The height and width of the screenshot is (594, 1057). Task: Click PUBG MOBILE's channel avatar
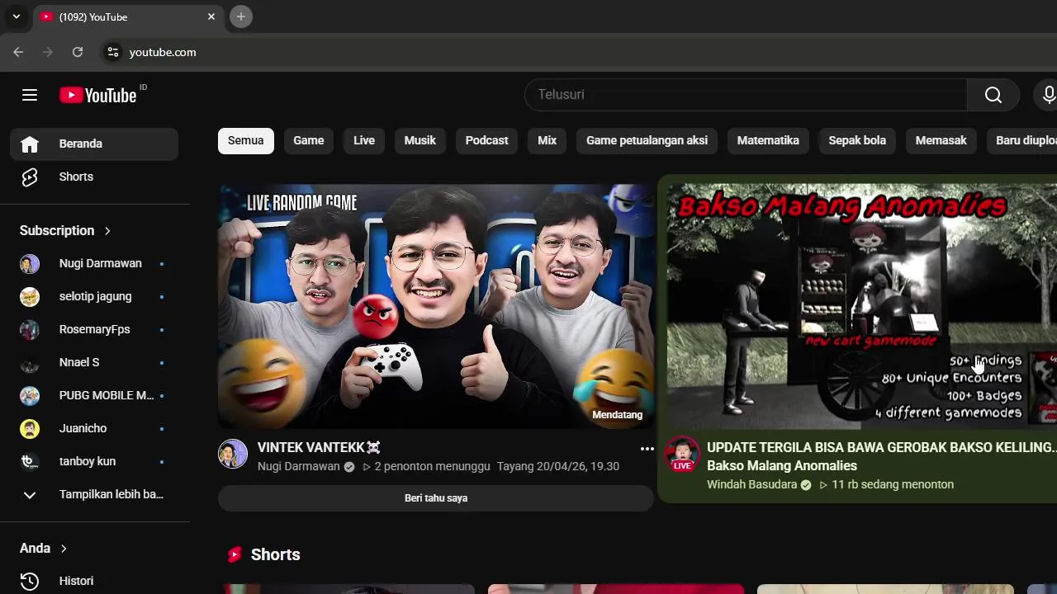(30, 396)
